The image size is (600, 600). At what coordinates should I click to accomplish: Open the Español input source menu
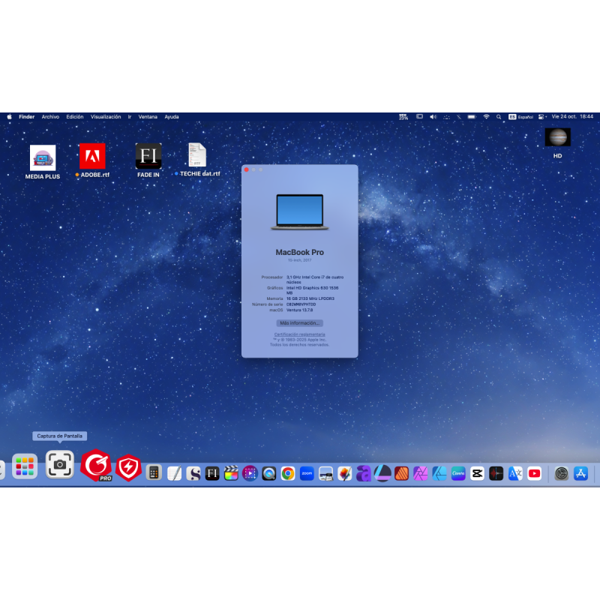(x=520, y=117)
